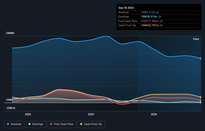Click the Sep 30 2024 tooltip date
Screen dimensions: 205x131
[x=126, y=8]
